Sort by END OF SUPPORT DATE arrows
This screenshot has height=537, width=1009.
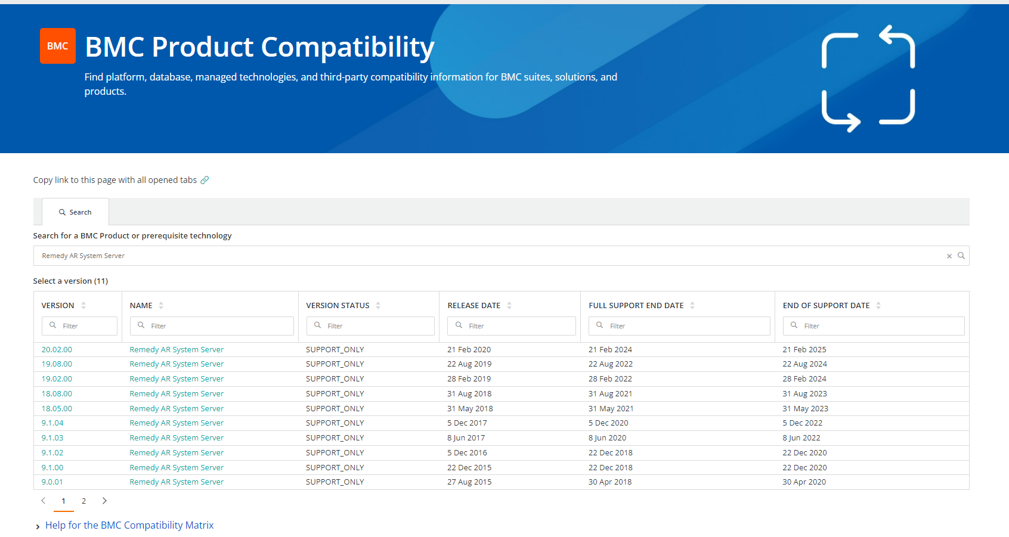(x=878, y=305)
